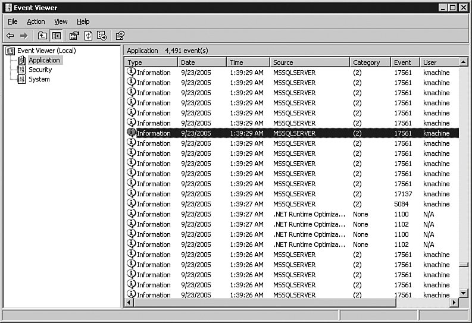The height and width of the screenshot is (323, 472).
Task: Click the horizontal scrollbar left arrow
Action: tap(129, 302)
